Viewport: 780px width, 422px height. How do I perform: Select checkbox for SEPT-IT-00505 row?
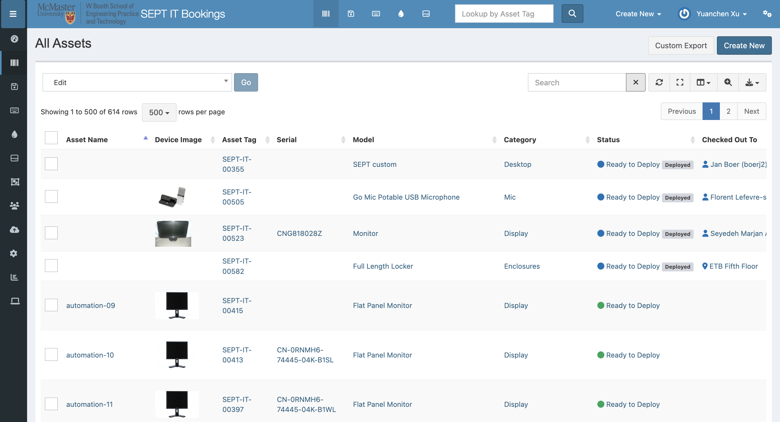[51, 197]
